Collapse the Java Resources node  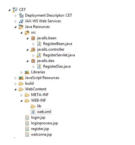point(15,27)
